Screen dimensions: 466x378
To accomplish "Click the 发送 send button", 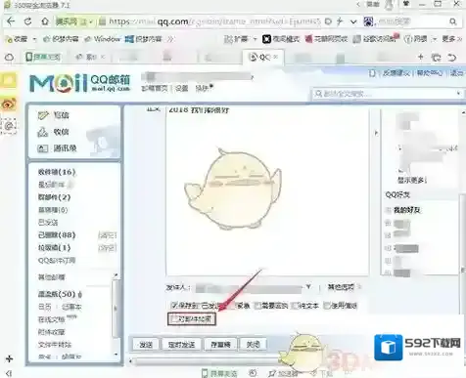I will point(146,345).
